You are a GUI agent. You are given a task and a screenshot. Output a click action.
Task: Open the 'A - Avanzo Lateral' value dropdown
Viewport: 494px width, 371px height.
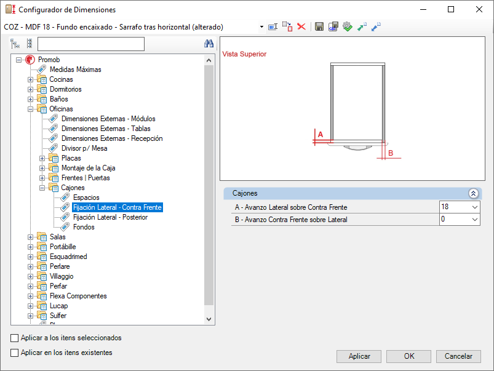(474, 207)
